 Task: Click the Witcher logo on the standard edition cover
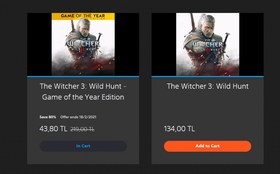click(208, 45)
